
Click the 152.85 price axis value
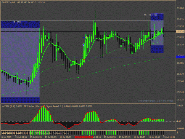[180, 63]
